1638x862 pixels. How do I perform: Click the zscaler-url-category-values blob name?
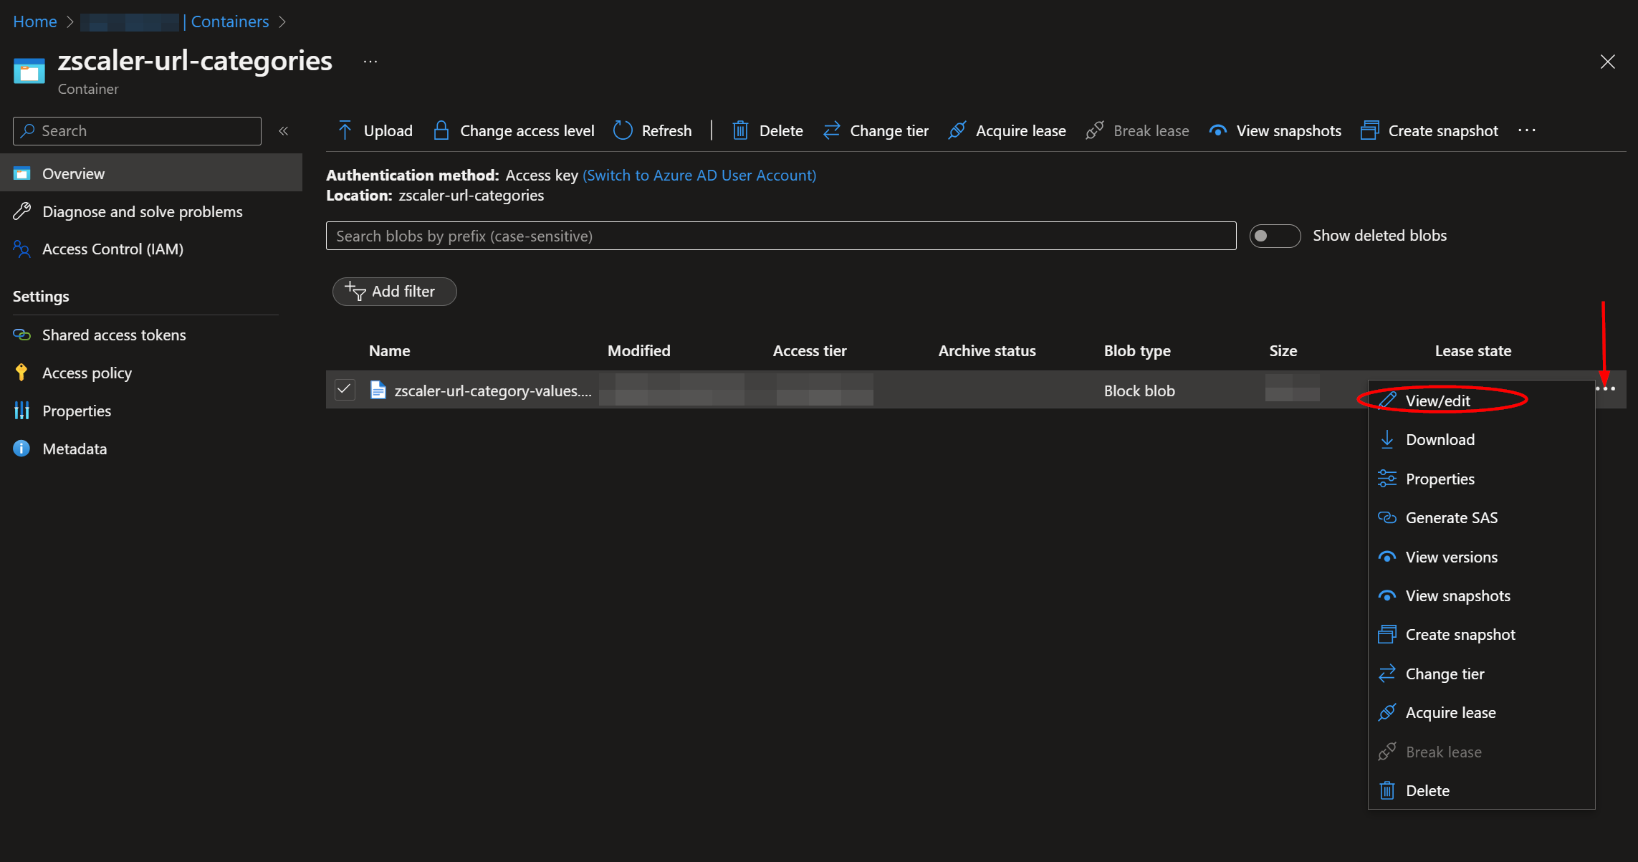tap(492, 390)
